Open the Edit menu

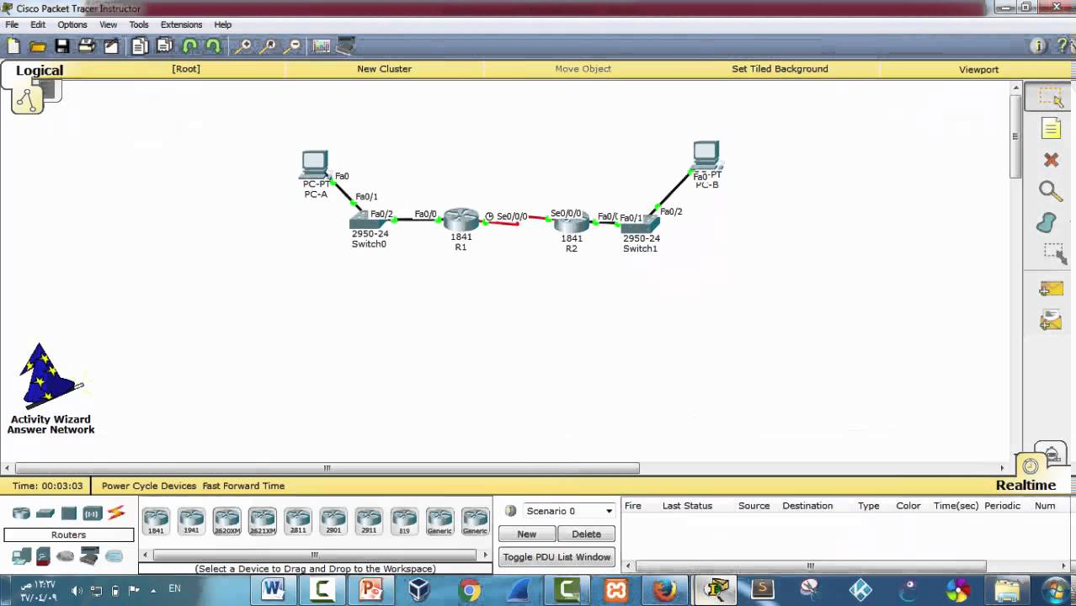click(38, 24)
